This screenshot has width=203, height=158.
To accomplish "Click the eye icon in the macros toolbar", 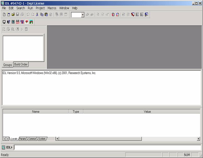I will click(13, 22).
